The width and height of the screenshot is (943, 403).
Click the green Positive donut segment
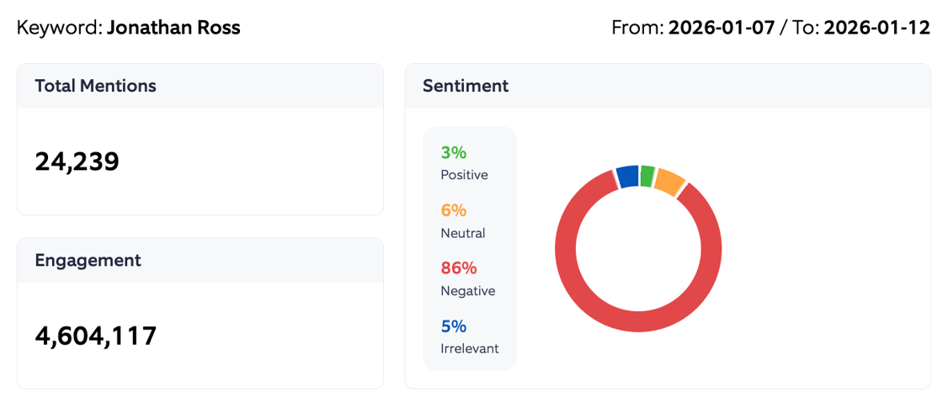point(647,176)
